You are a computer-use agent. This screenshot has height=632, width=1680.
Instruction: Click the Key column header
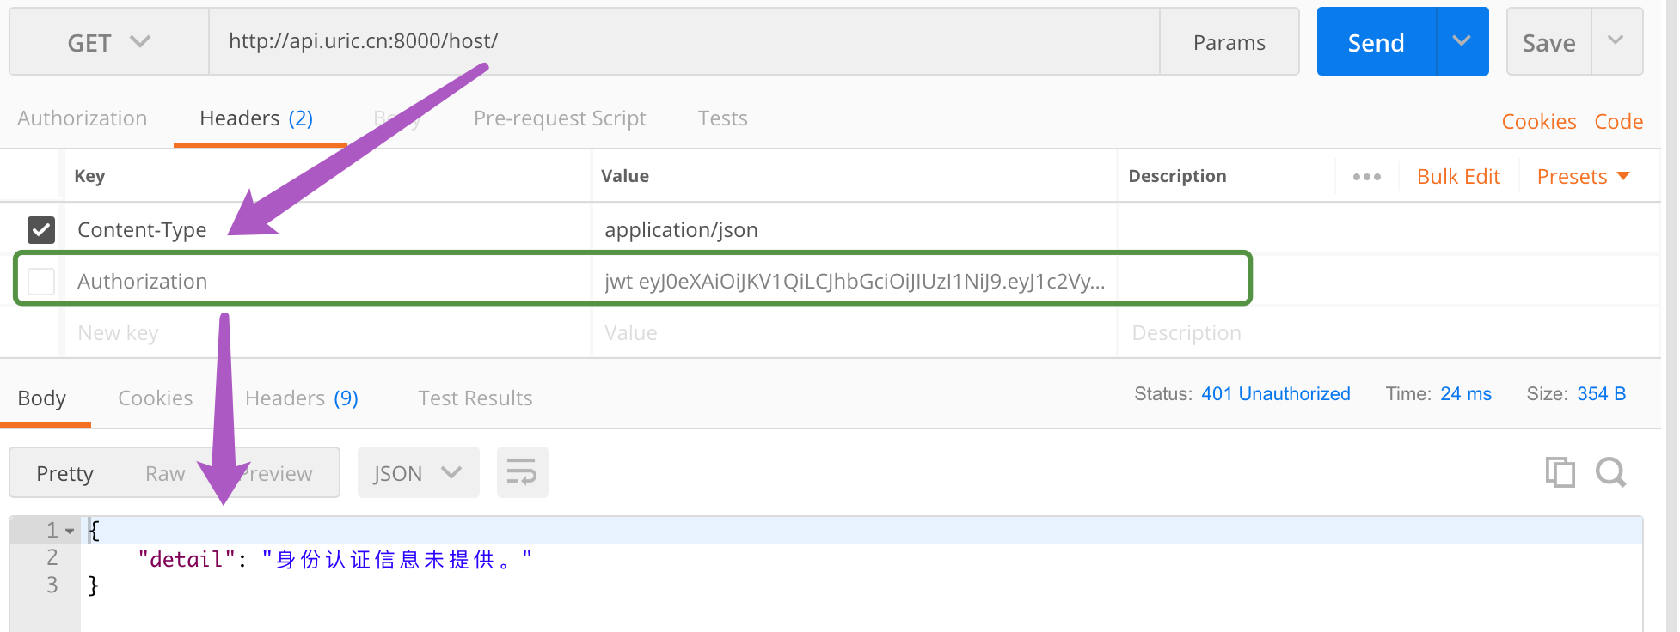tap(89, 176)
